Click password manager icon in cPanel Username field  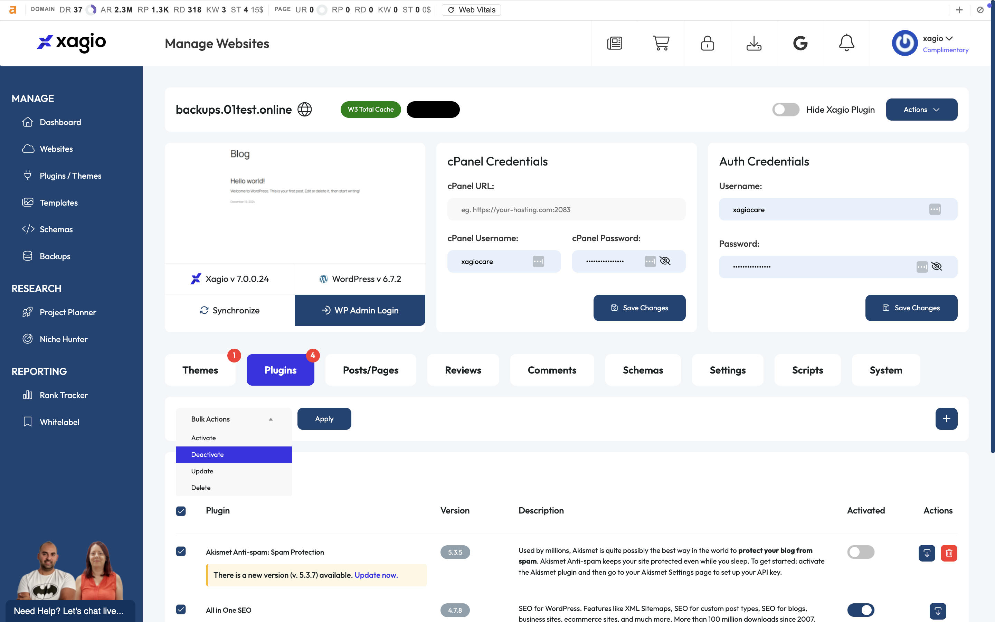(x=538, y=261)
